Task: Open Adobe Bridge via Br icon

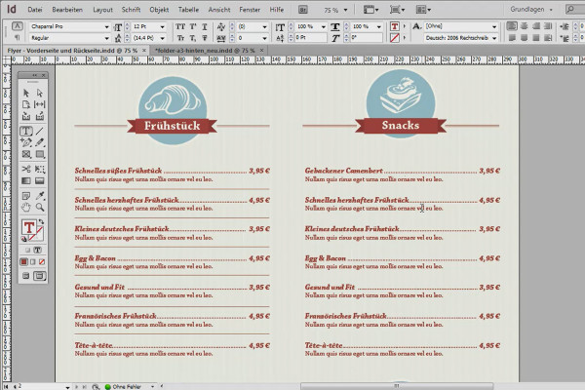Action: 303,10
